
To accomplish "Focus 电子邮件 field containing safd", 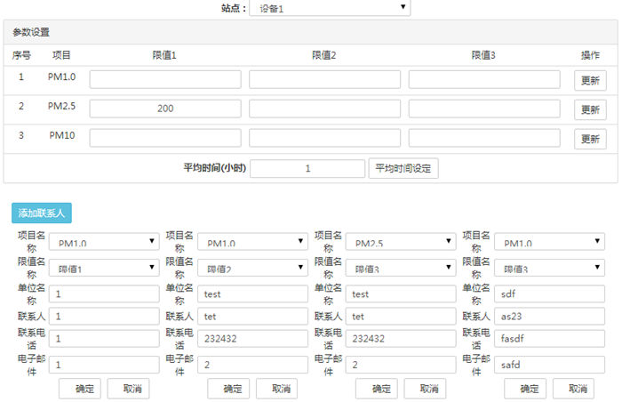I will pyautogui.click(x=549, y=364).
